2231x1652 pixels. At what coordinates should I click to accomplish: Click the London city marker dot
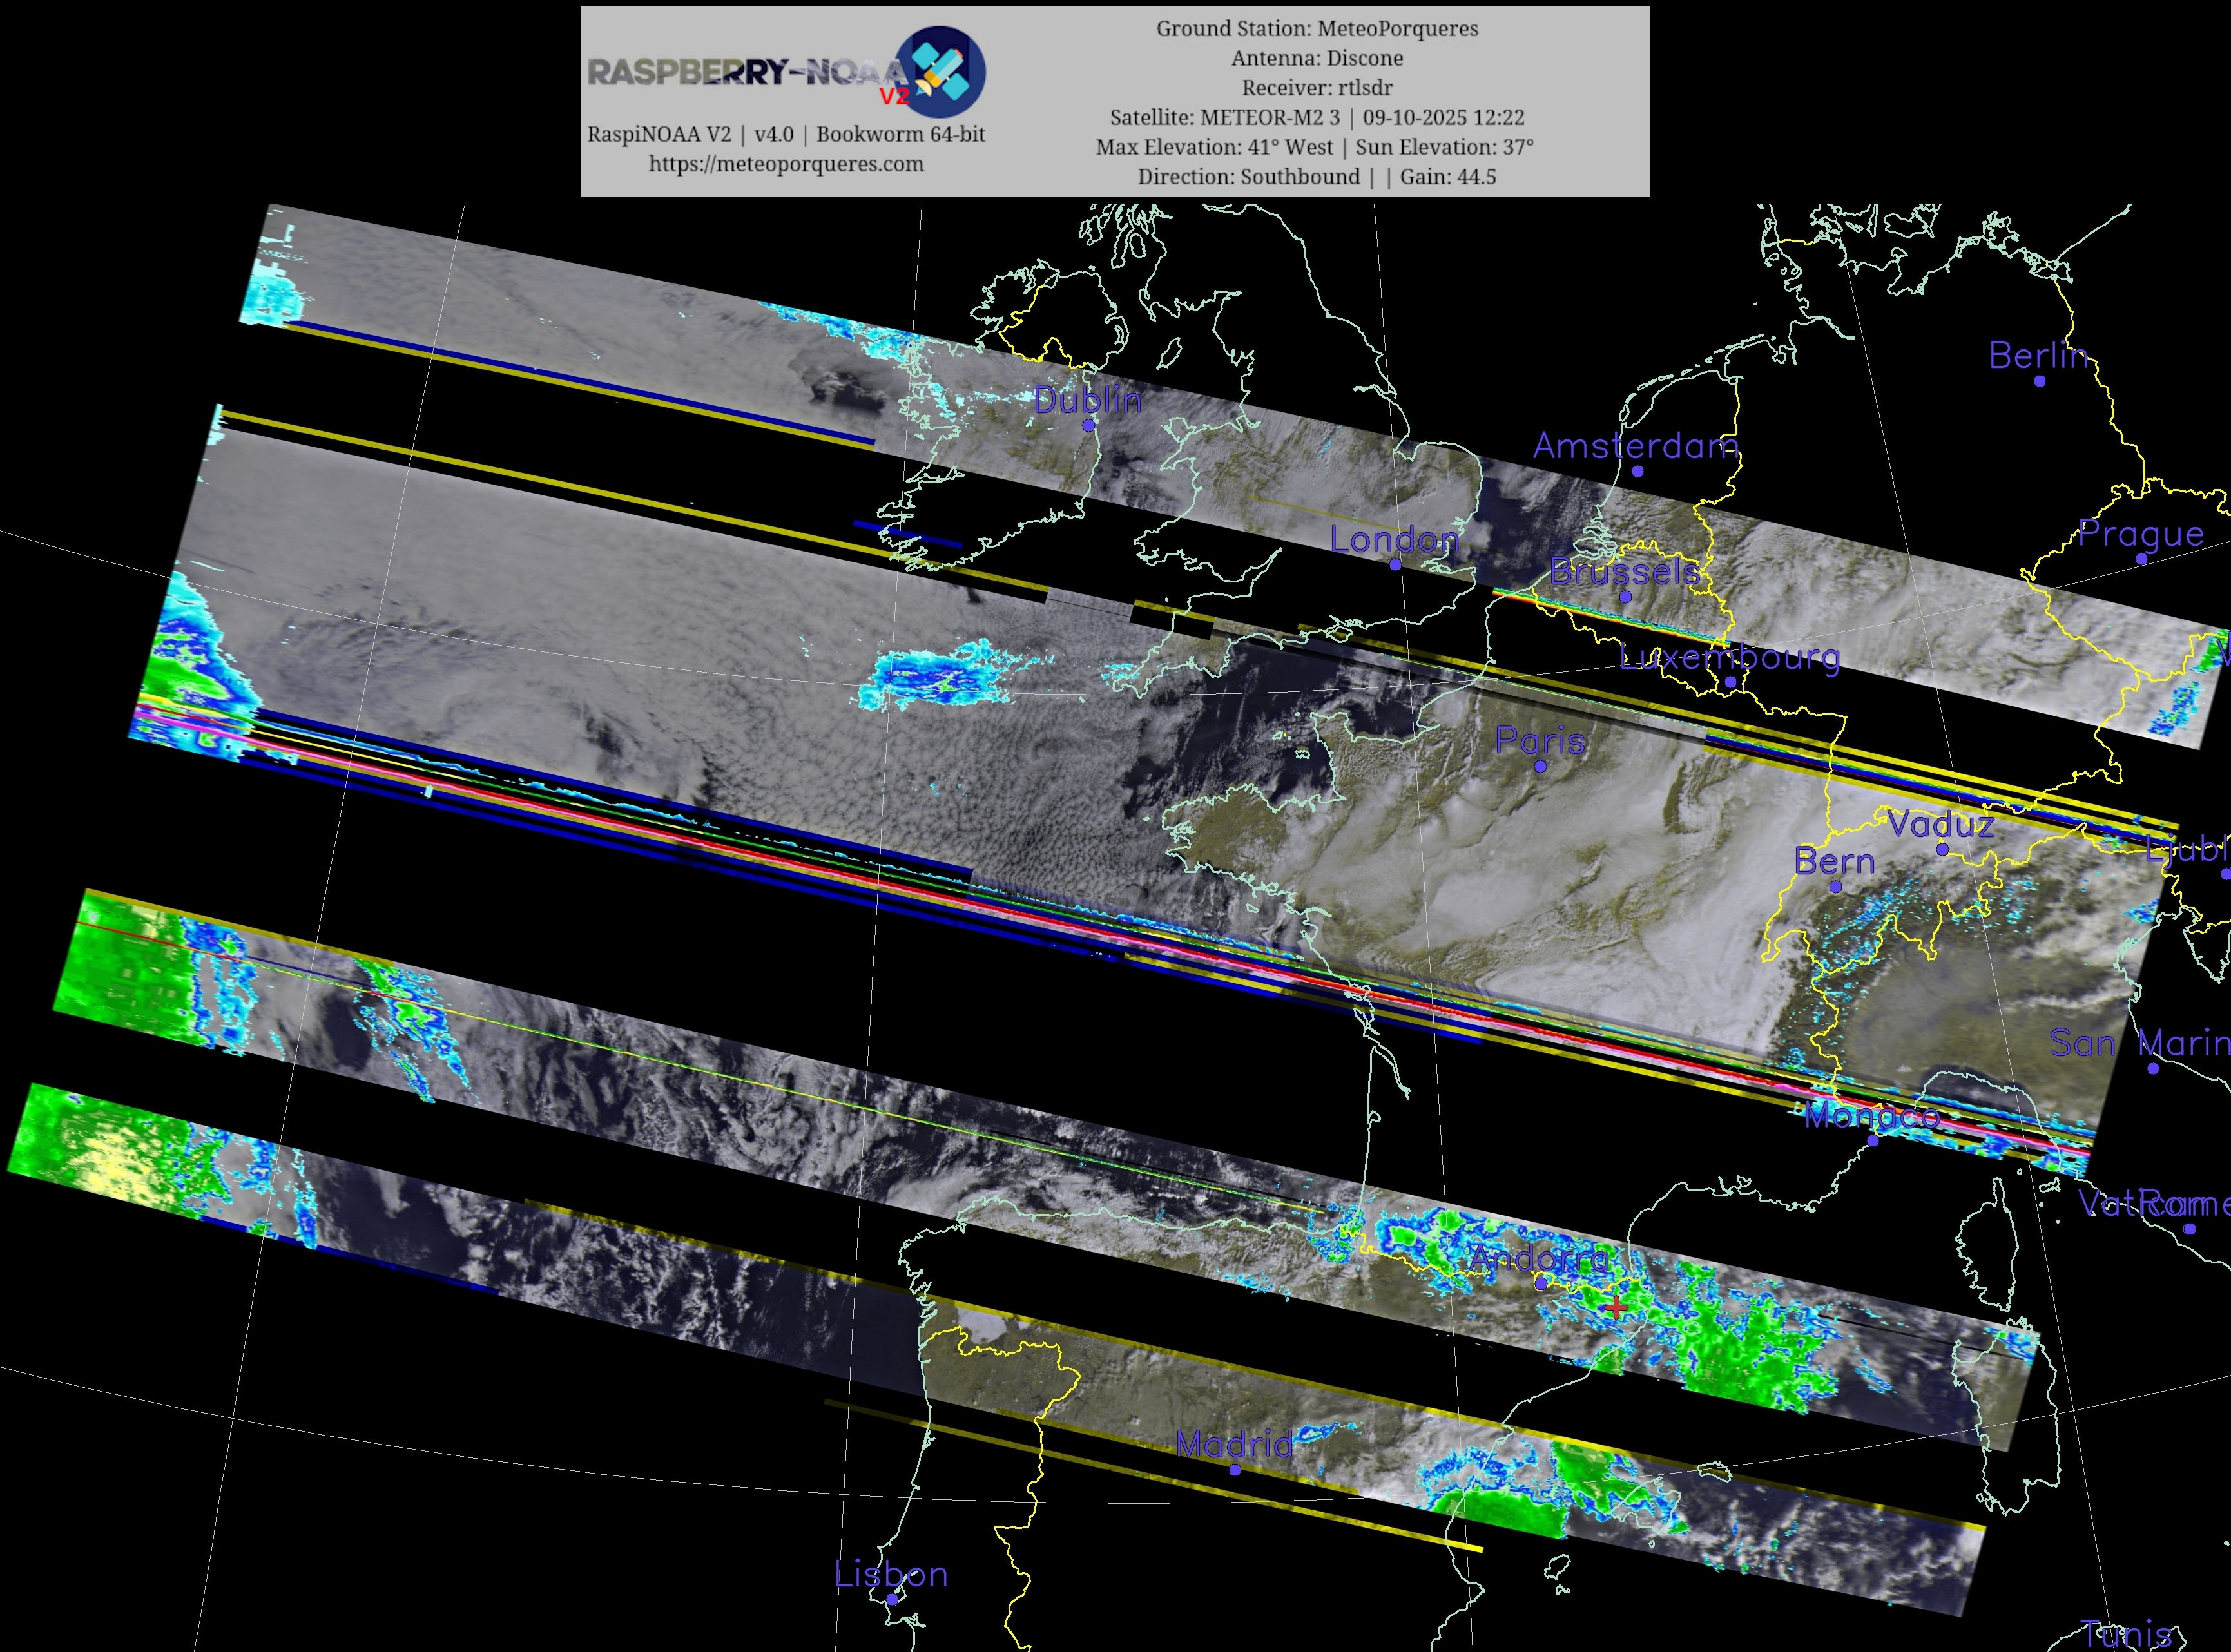click(x=1395, y=564)
